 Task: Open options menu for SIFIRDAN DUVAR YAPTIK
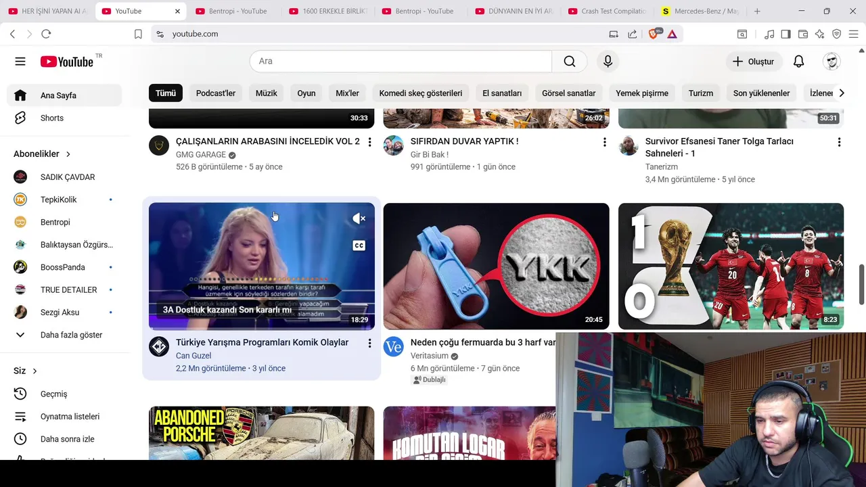pos(604,142)
